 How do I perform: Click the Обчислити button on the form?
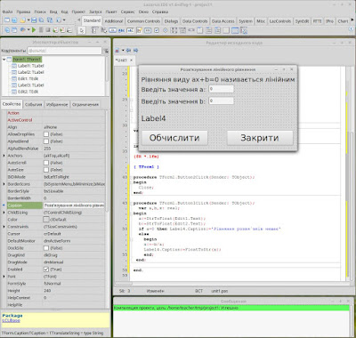(x=174, y=138)
